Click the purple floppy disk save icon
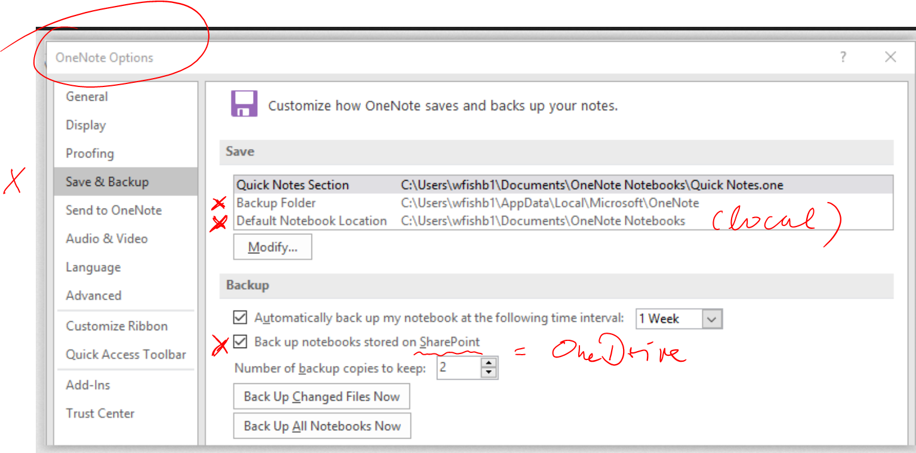The height and width of the screenshot is (453, 916). (244, 103)
